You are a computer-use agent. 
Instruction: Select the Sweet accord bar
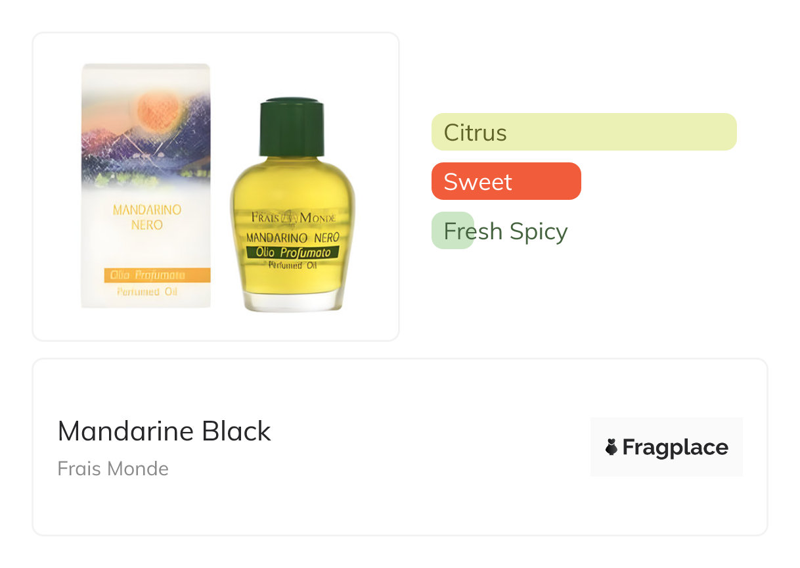pos(506,181)
